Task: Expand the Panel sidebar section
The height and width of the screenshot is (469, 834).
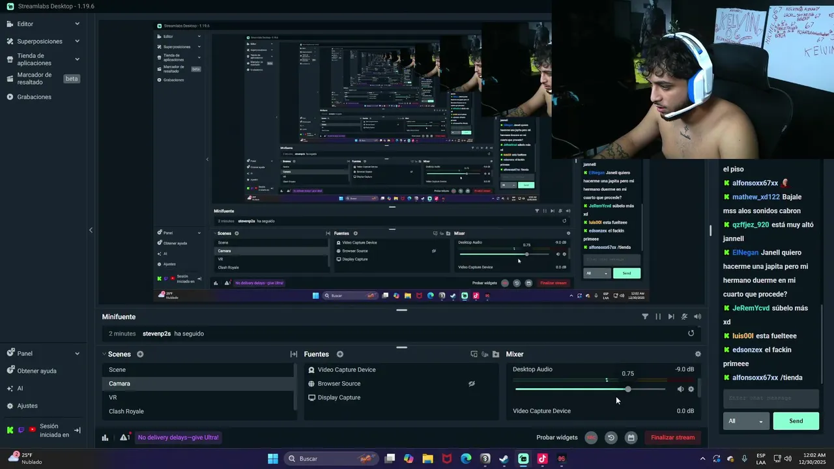Action: (x=77, y=354)
